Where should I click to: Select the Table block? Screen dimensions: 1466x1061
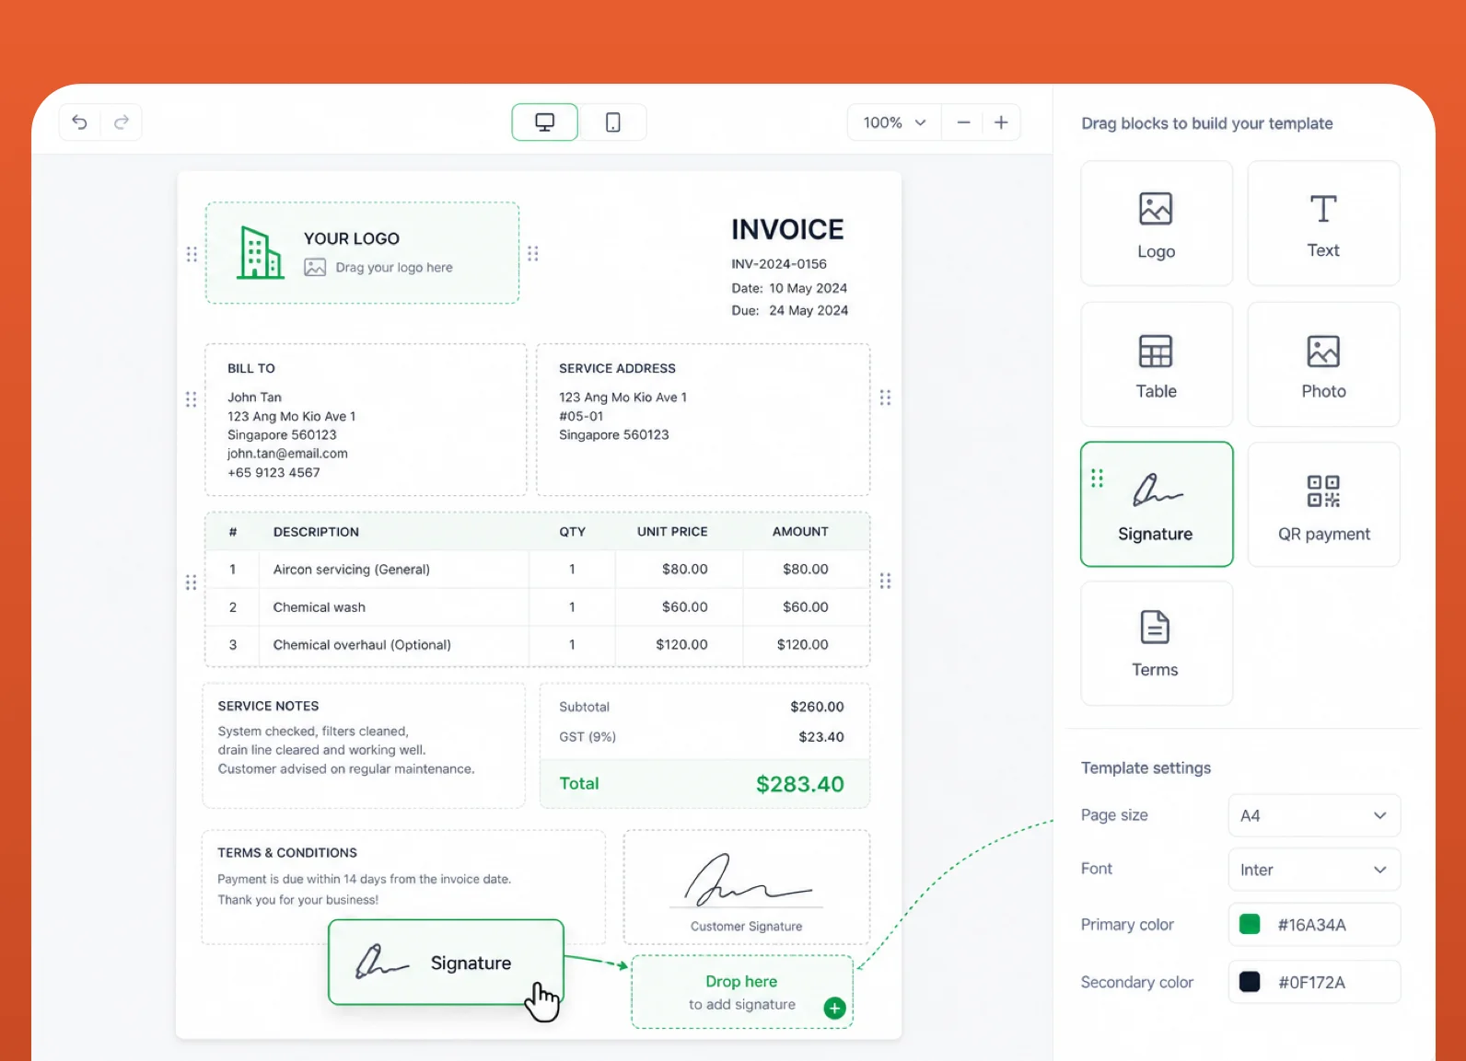(1157, 364)
